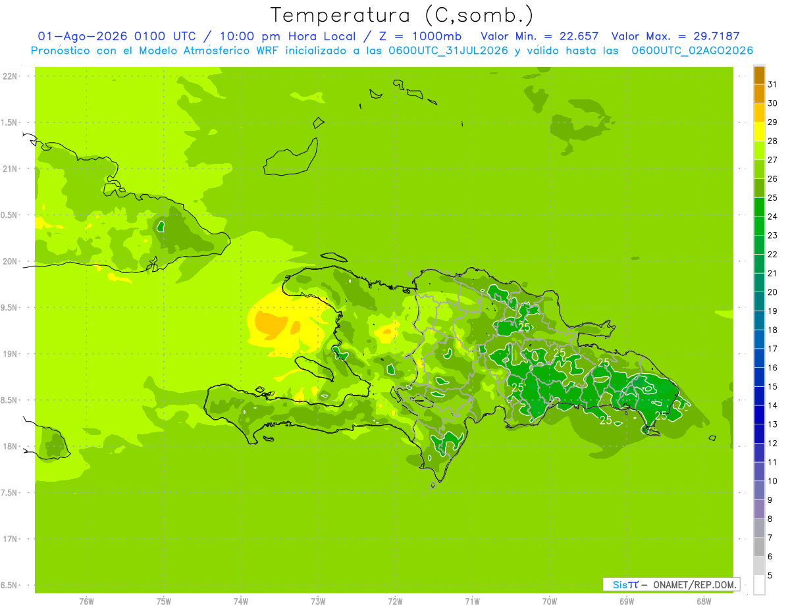Screen dimensions: 790x610
Task: Pick the legend color band between 29 and 30
Action: (759, 113)
